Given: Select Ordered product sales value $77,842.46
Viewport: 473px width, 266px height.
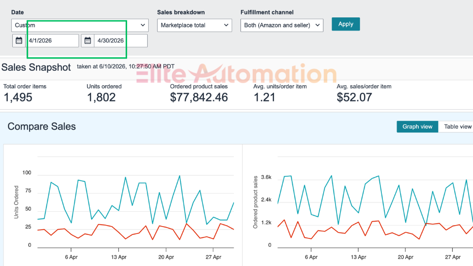Looking at the screenshot, I should (199, 98).
